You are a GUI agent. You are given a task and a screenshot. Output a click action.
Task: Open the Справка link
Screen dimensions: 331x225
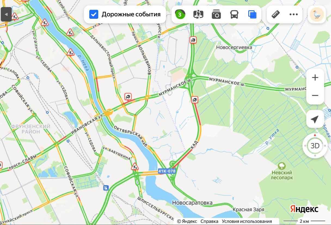209,221
